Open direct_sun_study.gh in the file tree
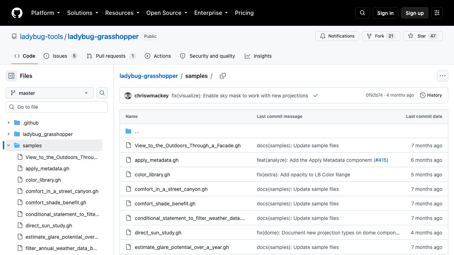Screen dimensions: 454x255 49,226
